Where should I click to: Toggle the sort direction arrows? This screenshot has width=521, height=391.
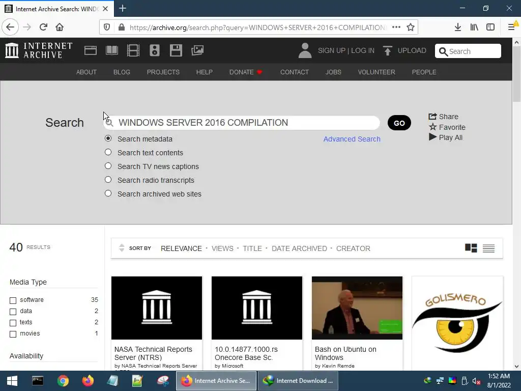click(122, 248)
